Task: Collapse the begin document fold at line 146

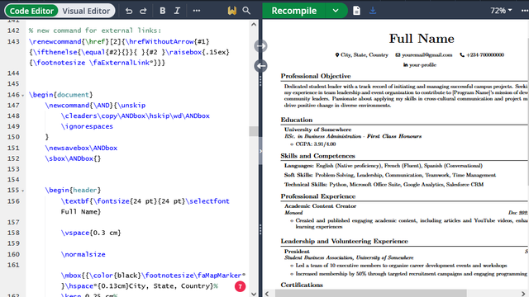Action: 23,96
